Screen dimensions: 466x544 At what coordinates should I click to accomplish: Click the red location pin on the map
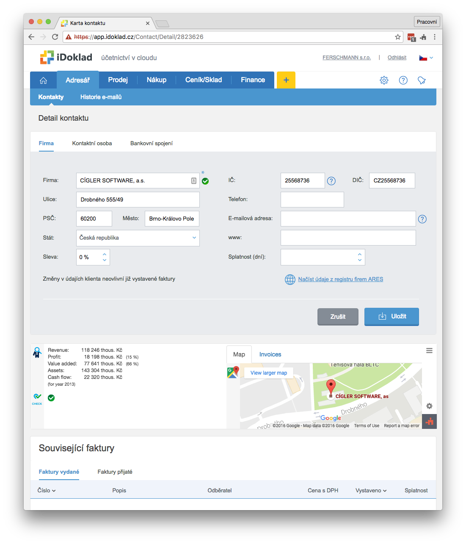pyautogui.click(x=331, y=387)
